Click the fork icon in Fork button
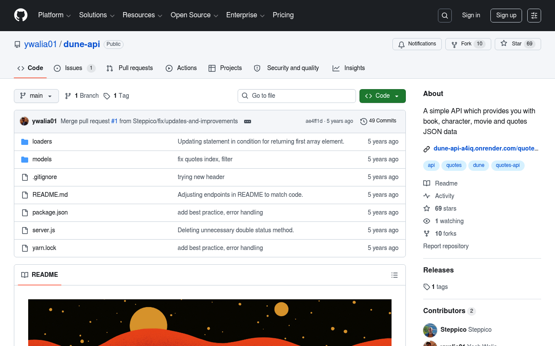The image size is (555, 346). pos(454,44)
